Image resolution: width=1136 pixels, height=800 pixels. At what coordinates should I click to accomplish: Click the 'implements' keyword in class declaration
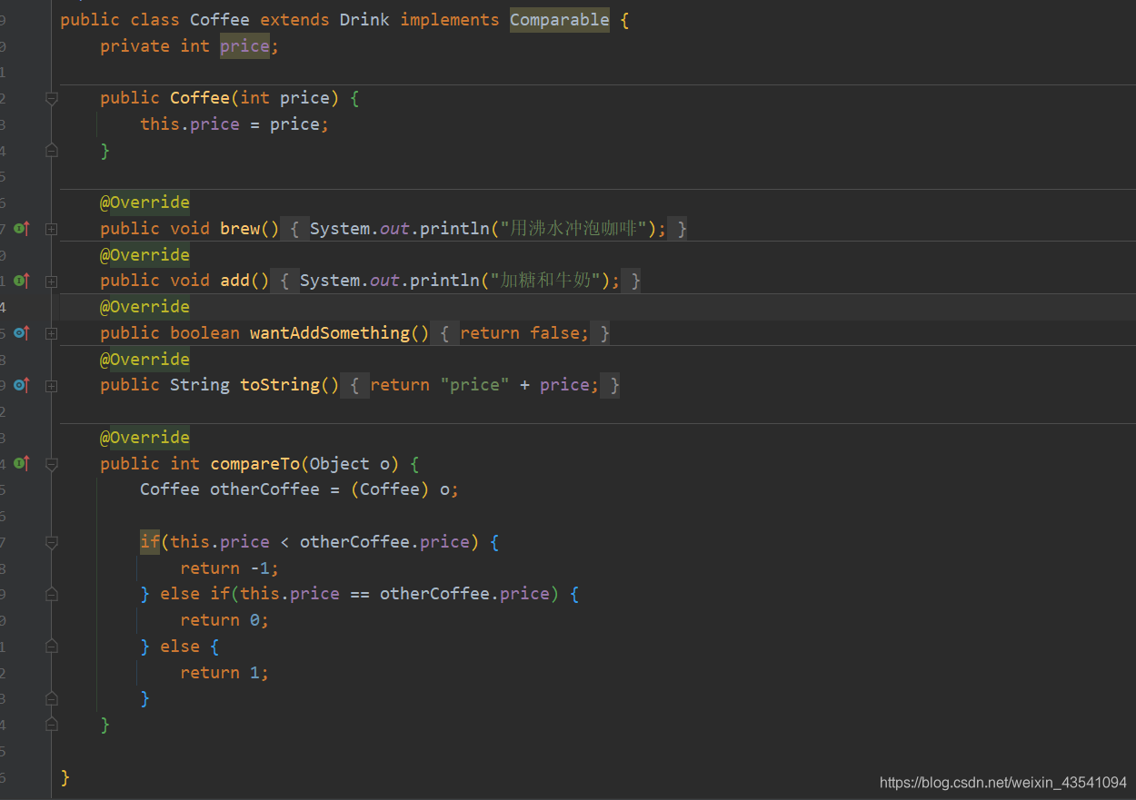point(449,20)
